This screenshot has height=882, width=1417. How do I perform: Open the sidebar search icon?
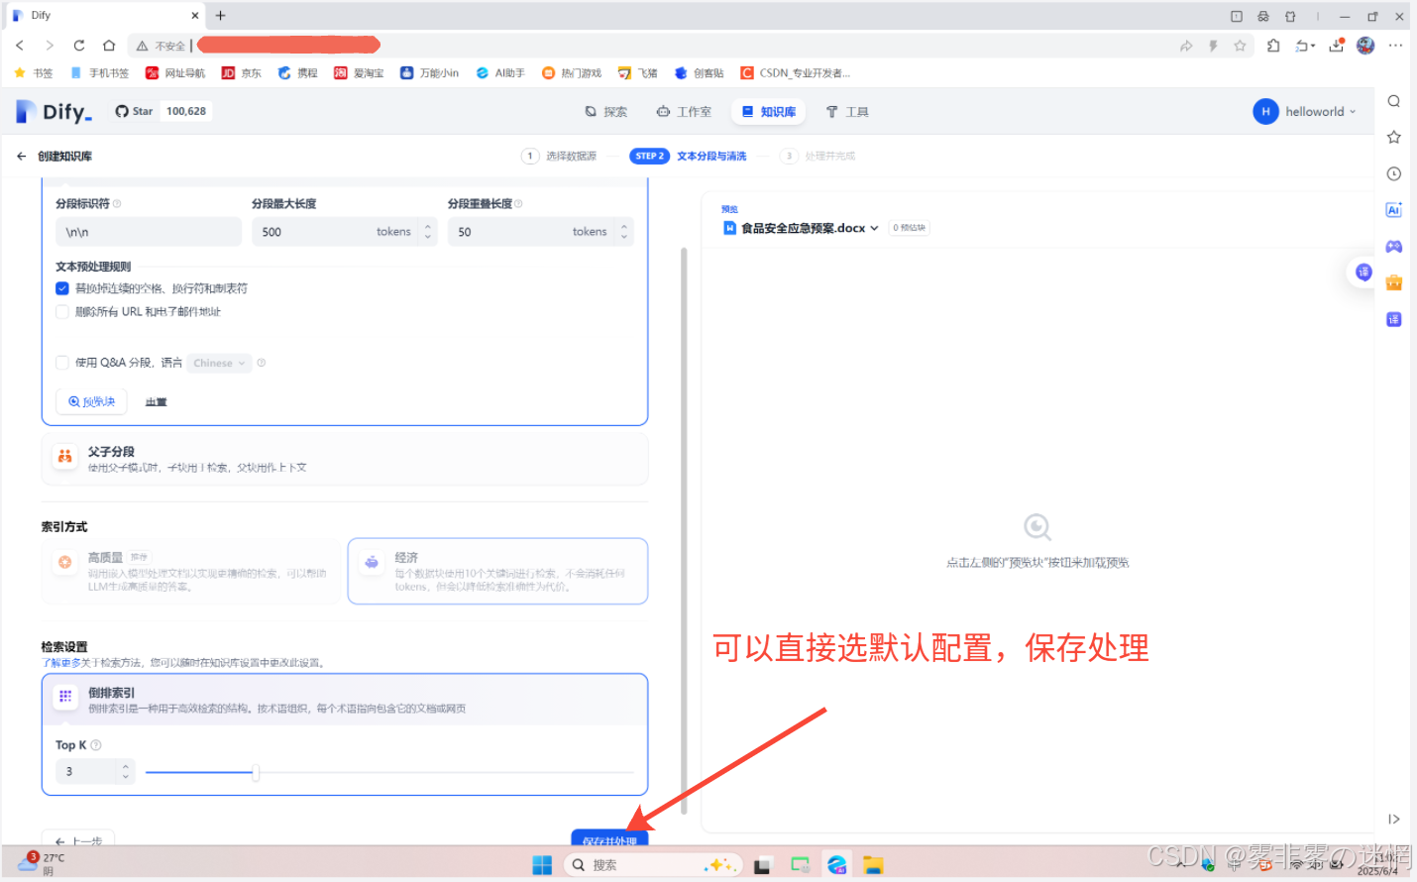click(1394, 101)
